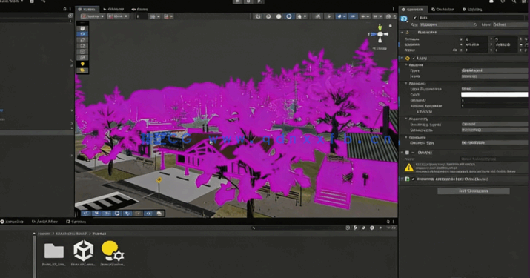Open the Pivot handle position dropdown
The height and width of the screenshot is (278, 530).
pos(92,16)
